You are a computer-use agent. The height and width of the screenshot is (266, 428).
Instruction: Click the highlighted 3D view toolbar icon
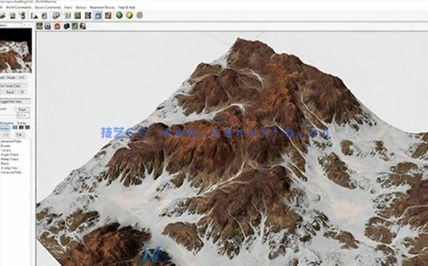(x=98, y=15)
